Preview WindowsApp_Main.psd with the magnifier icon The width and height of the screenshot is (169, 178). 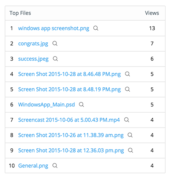(x=82, y=105)
